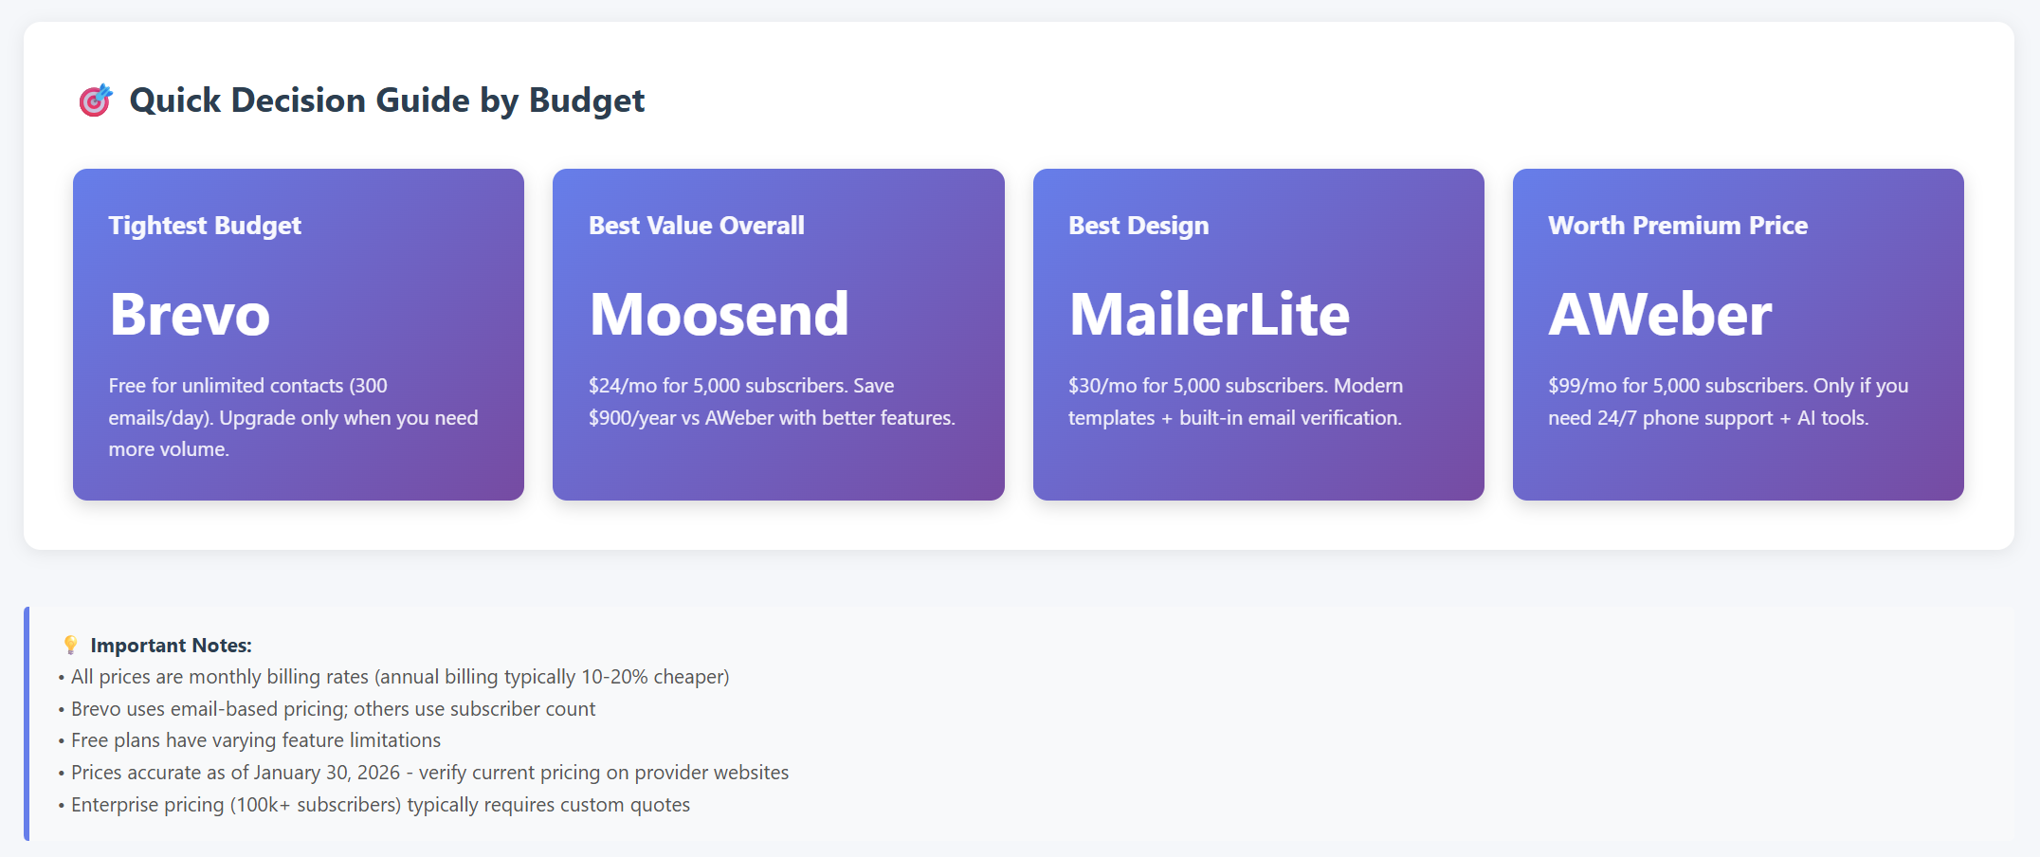Click the monthly billing rates note
2040x857 pixels.
tap(400, 677)
